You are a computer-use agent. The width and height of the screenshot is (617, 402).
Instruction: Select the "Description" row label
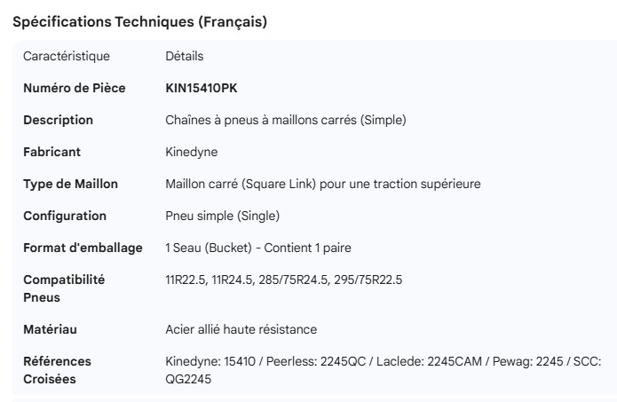pyautogui.click(x=58, y=120)
